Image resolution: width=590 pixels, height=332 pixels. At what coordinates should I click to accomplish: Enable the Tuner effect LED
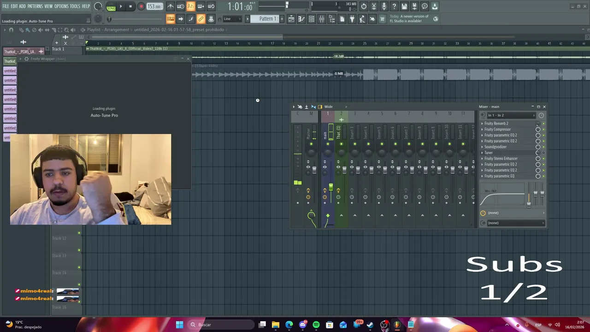tap(543, 153)
